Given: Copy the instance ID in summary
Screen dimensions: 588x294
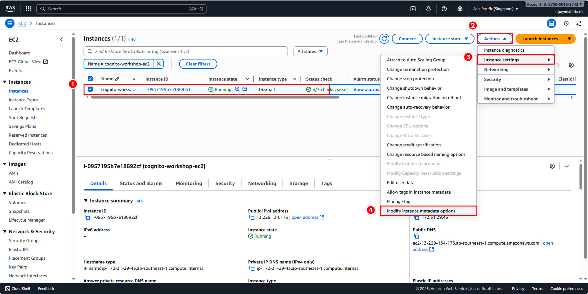Looking at the screenshot, I should click(x=87, y=217).
